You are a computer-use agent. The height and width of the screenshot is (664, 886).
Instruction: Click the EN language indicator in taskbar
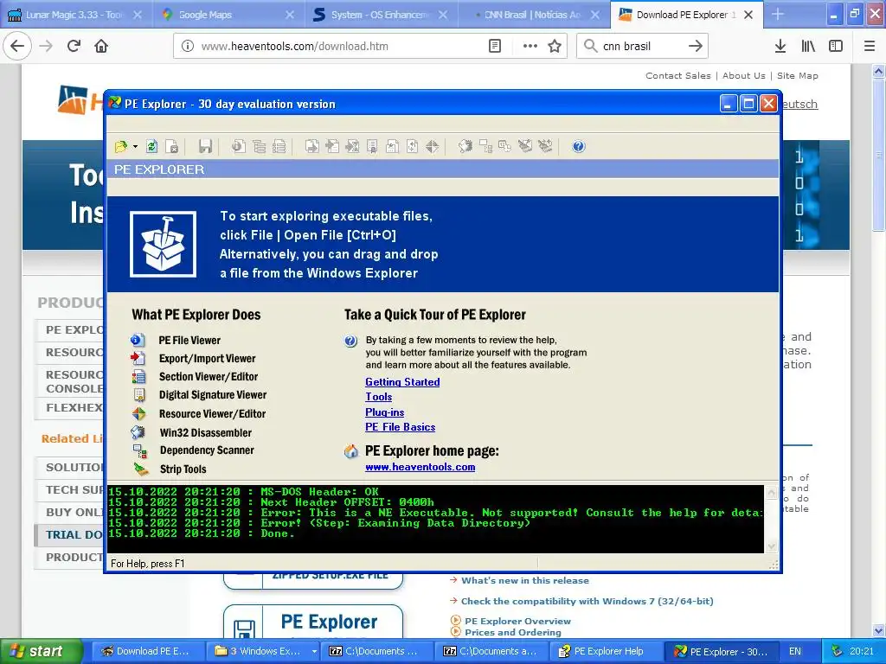795,651
